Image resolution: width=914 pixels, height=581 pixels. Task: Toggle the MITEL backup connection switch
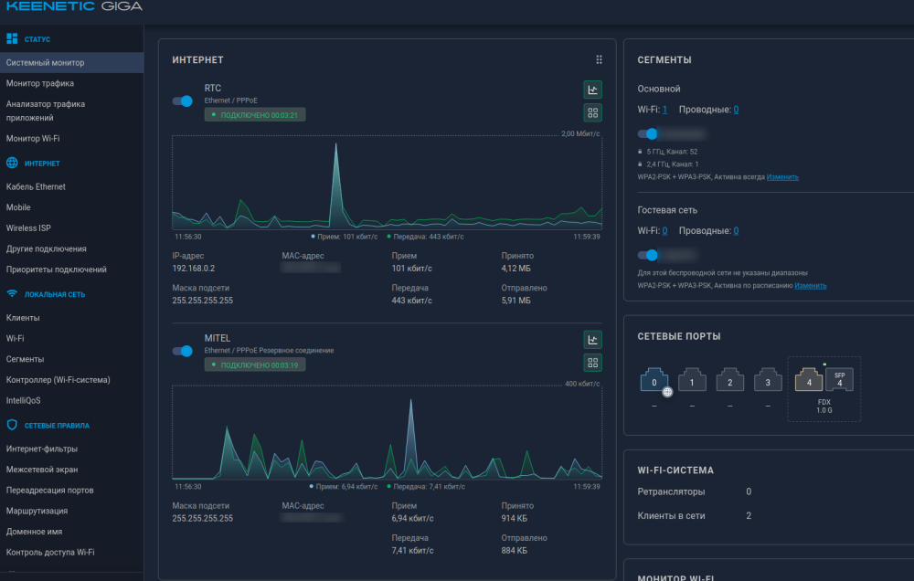pyautogui.click(x=183, y=352)
